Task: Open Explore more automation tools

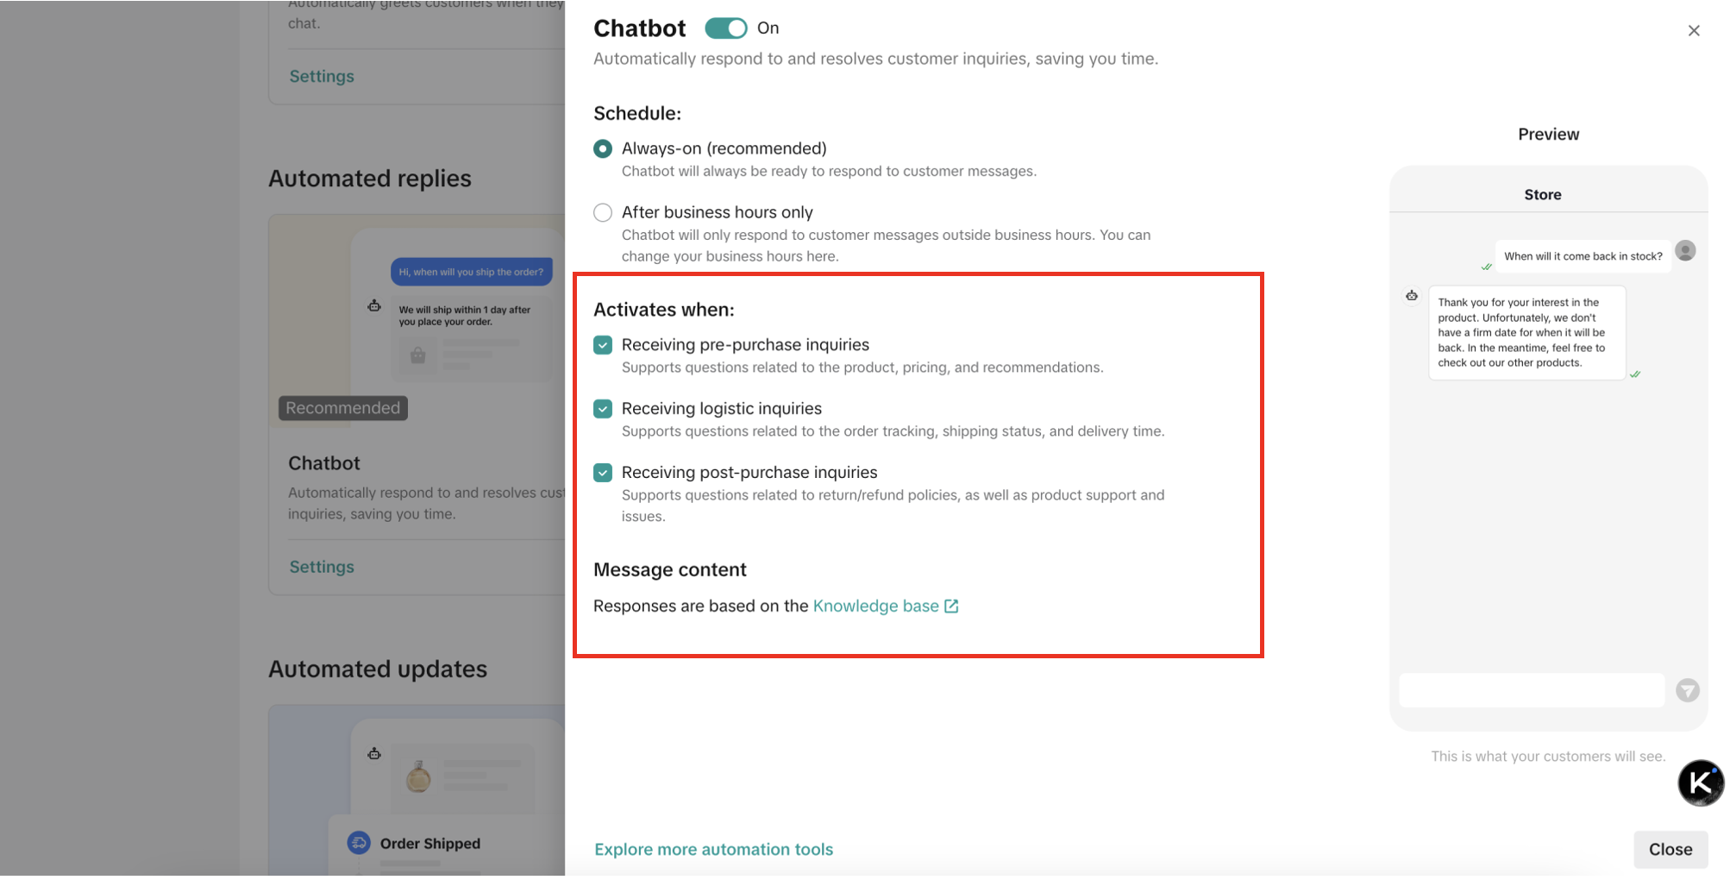Action: pyautogui.click(x=713, y=850)
